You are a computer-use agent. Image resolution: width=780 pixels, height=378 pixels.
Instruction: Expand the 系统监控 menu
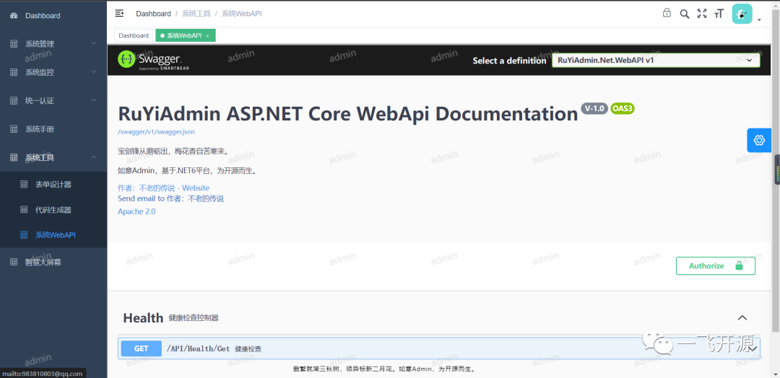(93, 72)
